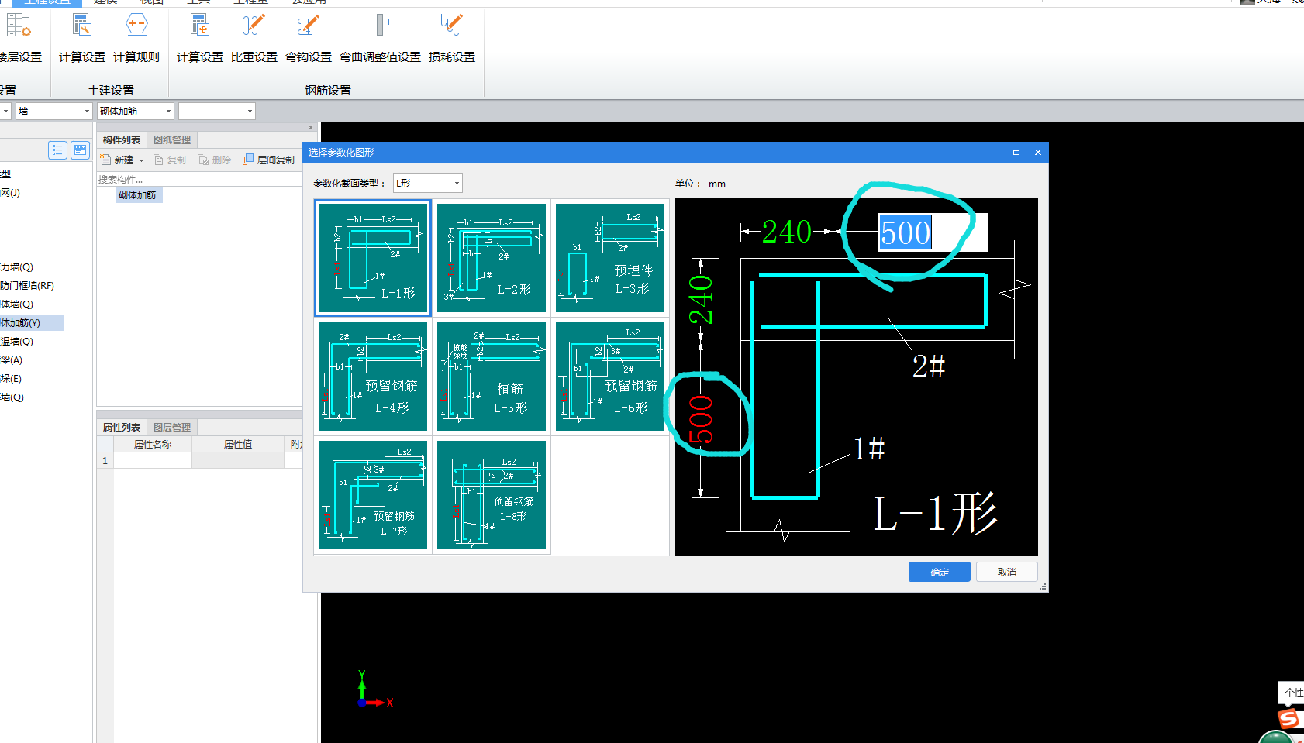Open the empty component dropdown

216,112
